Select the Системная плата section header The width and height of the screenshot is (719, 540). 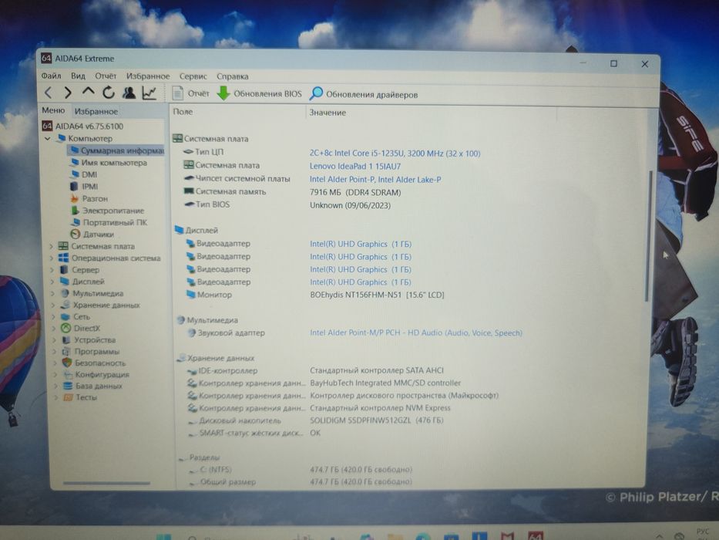tap(210, 139)
